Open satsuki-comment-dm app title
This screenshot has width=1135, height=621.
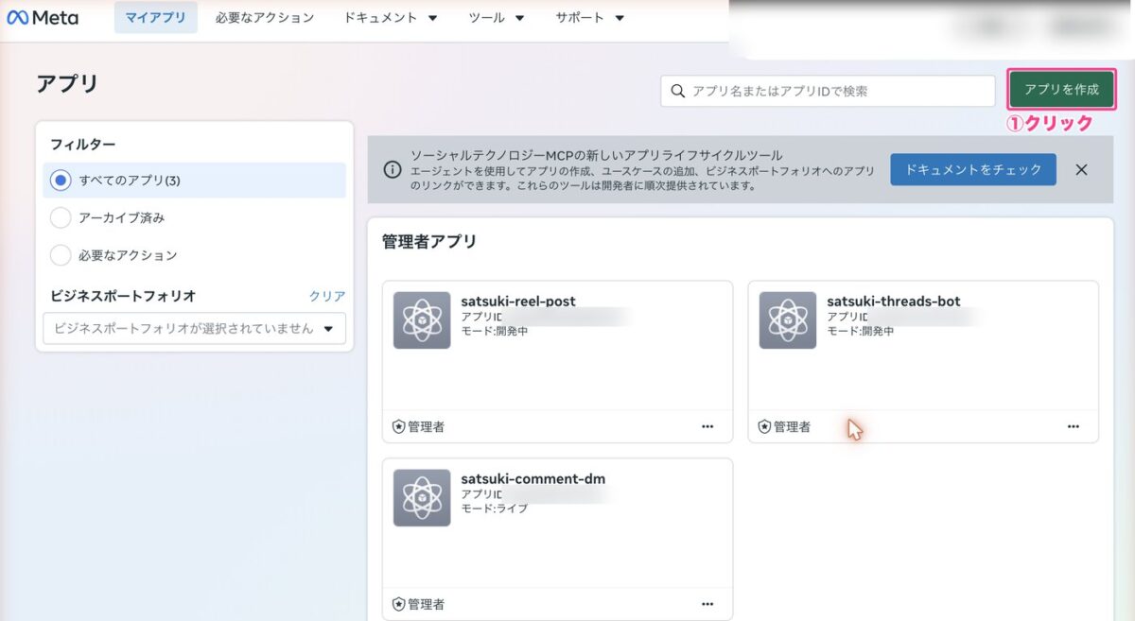(533, 478)
